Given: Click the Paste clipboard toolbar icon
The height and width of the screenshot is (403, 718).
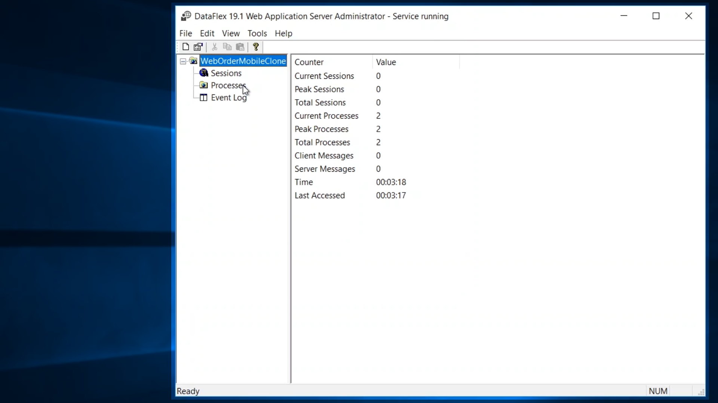Looking at the screenshot, I should (240, 47).
